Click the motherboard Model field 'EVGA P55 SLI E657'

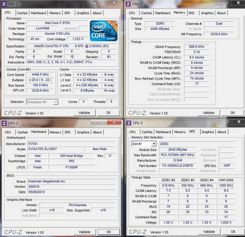click(55, 149)
